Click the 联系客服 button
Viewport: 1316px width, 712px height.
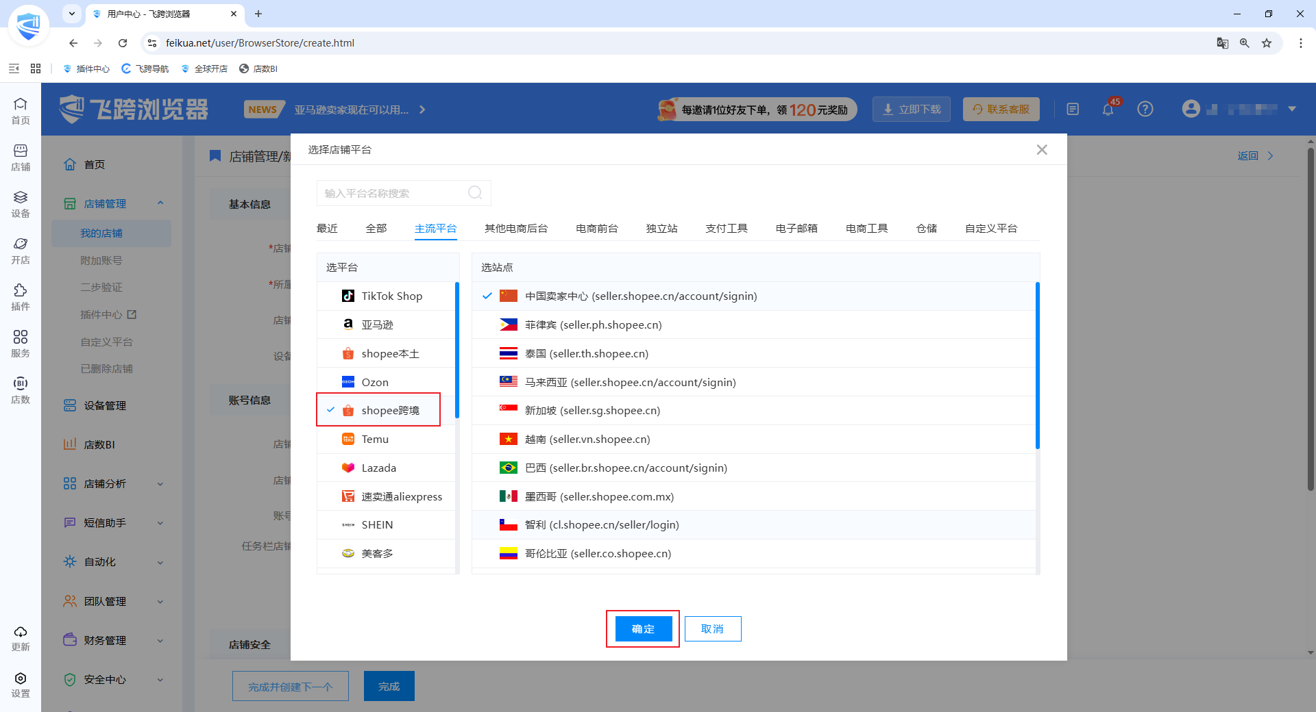tap(1001, 110)
